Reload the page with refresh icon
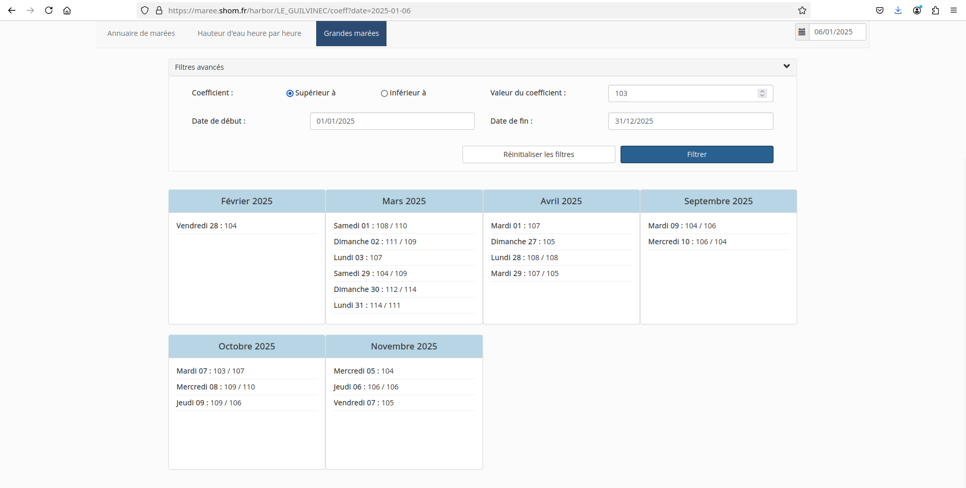This screenshot has width=966, height=488. 49,10
